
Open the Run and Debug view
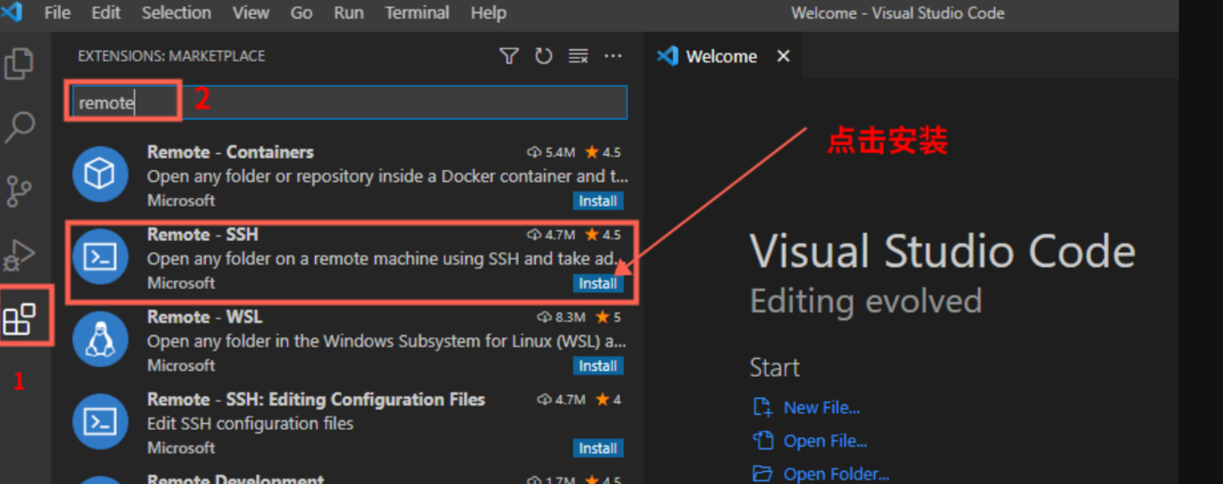20,254
